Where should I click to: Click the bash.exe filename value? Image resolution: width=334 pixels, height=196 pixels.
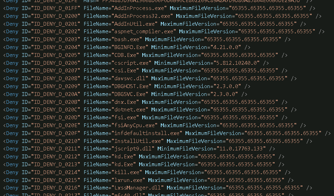point(126,39)
